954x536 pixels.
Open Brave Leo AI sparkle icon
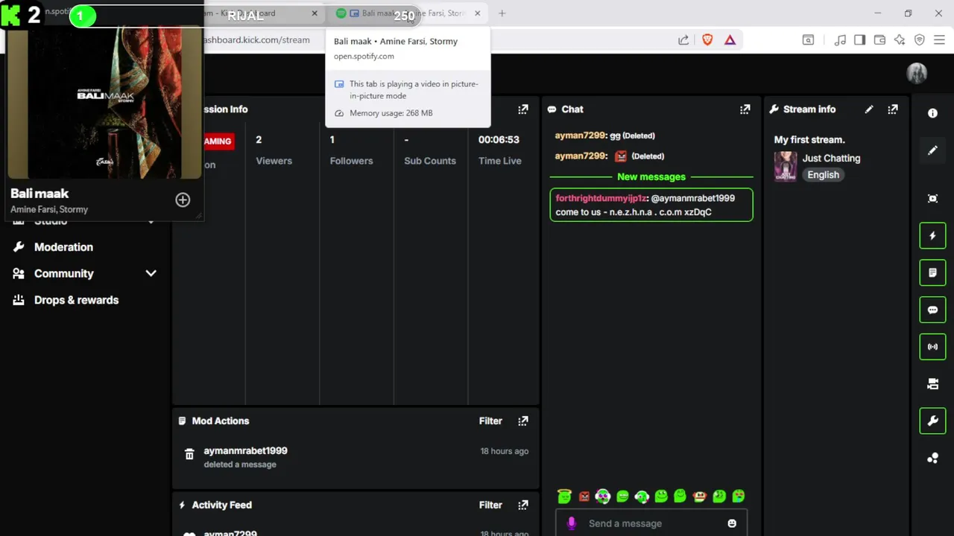coord(900,39)
